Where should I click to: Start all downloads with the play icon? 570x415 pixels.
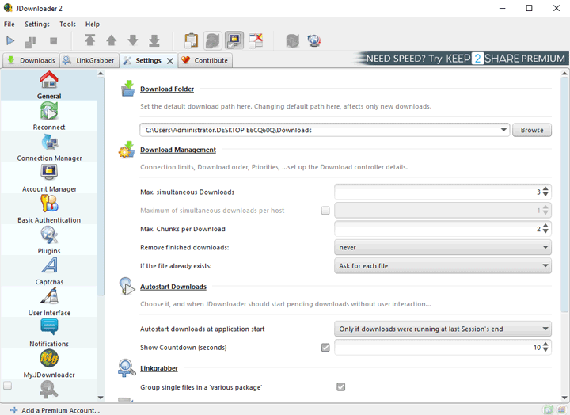pos(10,40)
